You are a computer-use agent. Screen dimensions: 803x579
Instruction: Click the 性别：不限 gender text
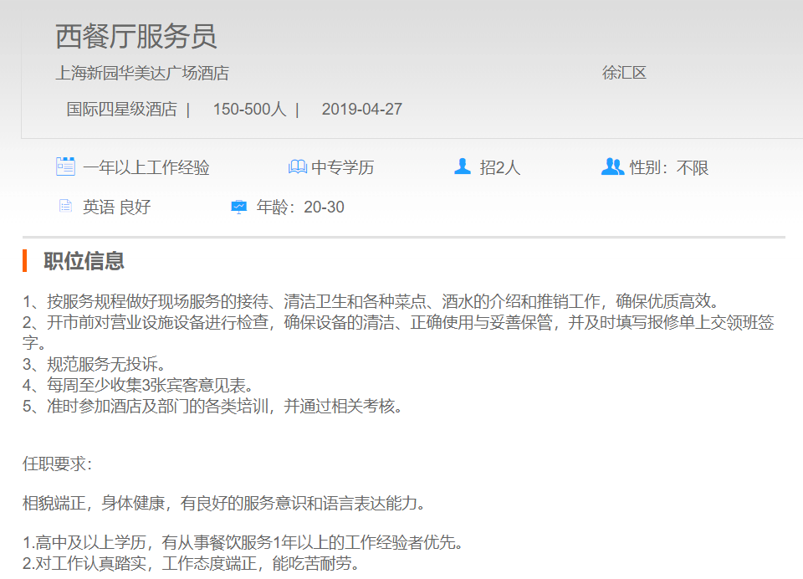click(669, 167)
